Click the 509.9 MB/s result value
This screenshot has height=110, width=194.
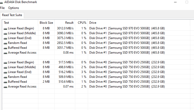pyautogui.click(x=66, y=77)
